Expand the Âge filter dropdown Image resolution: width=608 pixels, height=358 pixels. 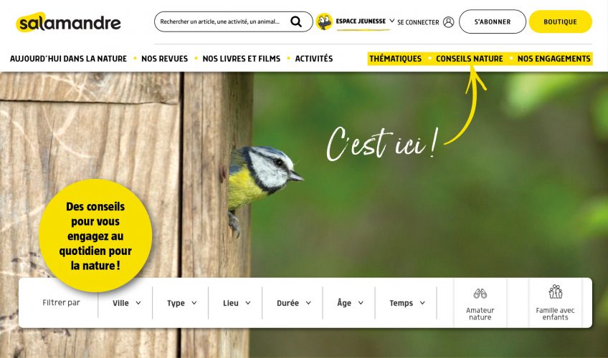350,303
